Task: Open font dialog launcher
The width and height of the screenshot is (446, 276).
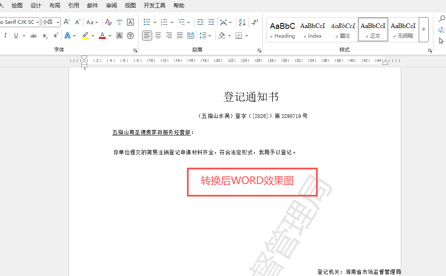Action: point(135,51)
